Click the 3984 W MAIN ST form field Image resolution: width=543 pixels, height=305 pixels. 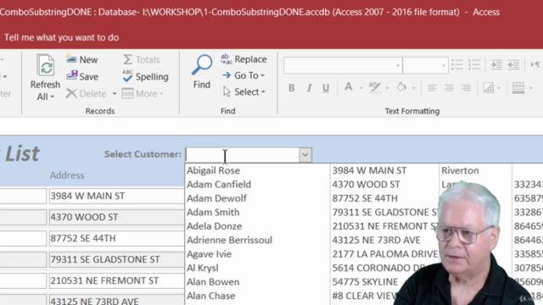tap(117, 196)
